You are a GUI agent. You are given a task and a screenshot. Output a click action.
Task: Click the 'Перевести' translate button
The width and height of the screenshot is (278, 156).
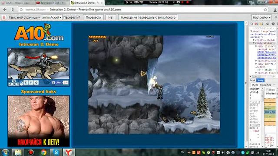[93, 17]
